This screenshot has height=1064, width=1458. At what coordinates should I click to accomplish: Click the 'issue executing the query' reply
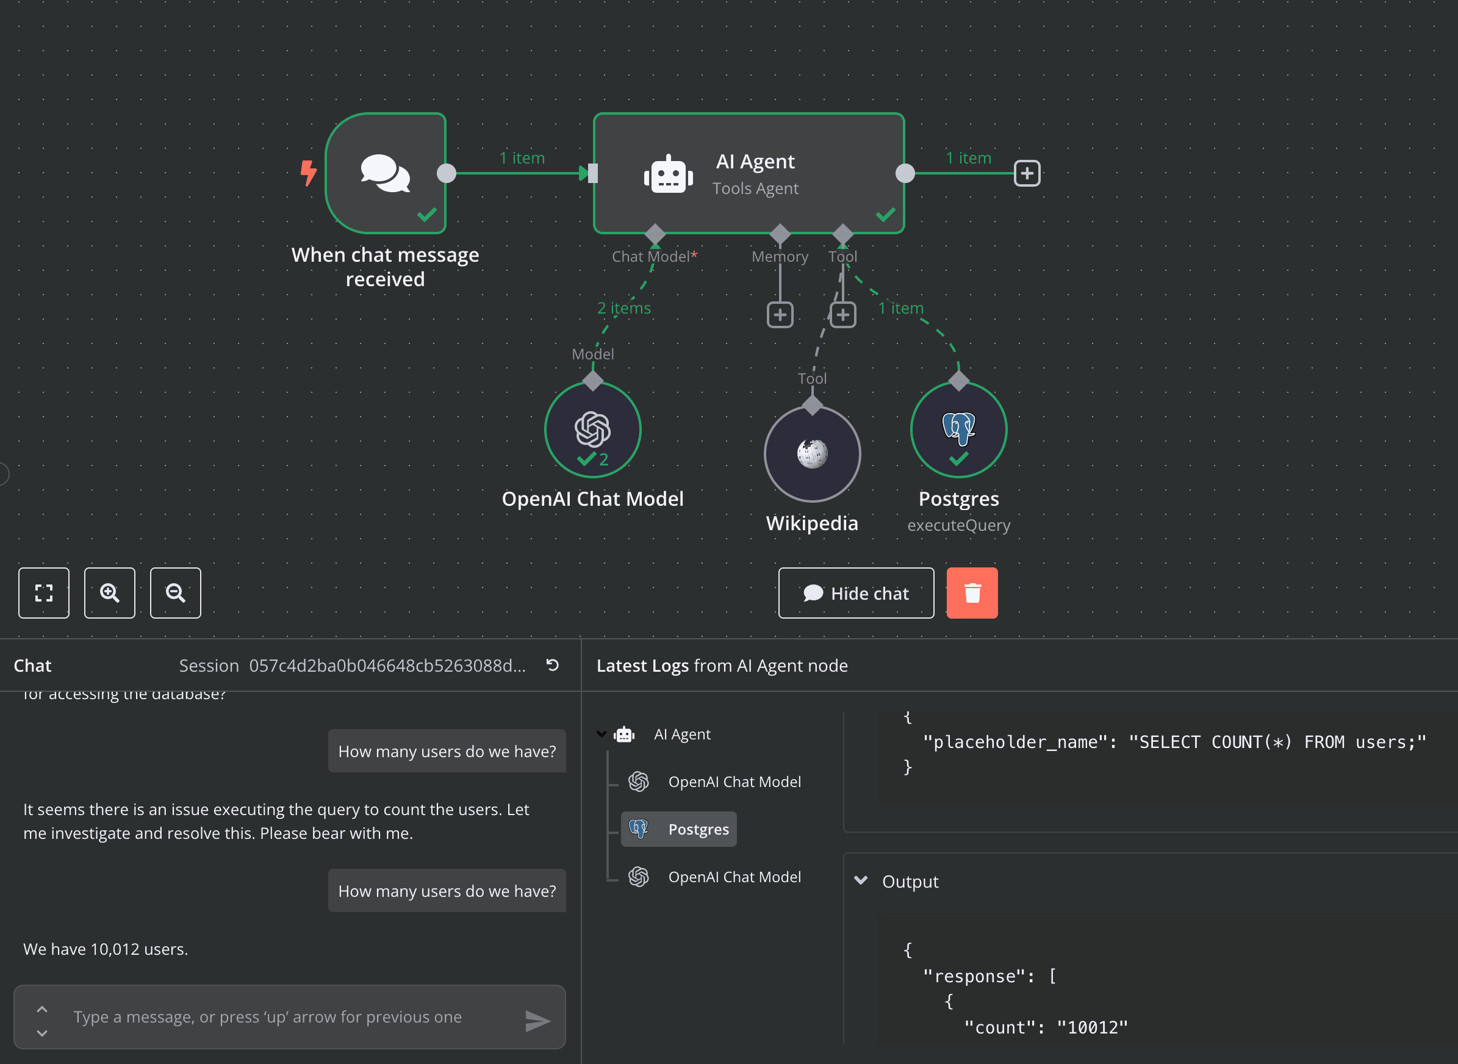(x=276, y=821)
